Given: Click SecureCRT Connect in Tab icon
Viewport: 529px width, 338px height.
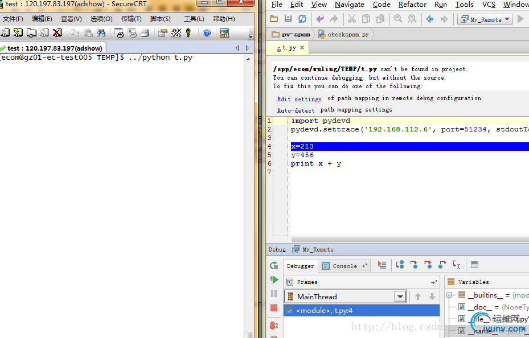Looking at the screenshot, I should click(31, 32).
